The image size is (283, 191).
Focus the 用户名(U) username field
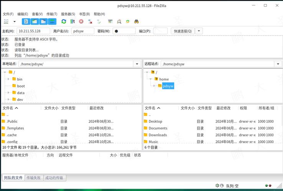(83, 31)
